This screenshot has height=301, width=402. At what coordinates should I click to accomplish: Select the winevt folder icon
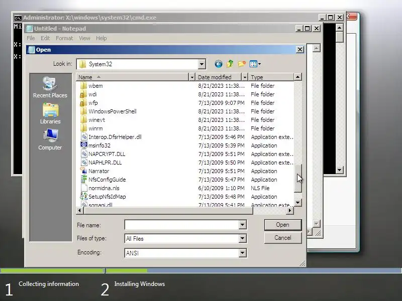tap(83, 120)
